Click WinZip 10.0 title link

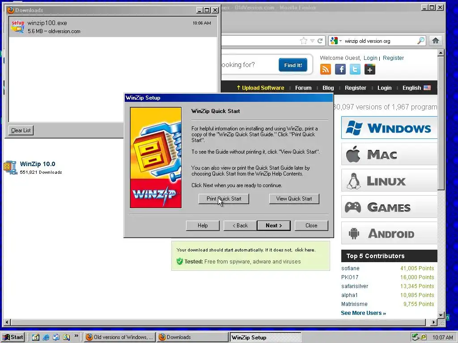coord(38,164)
